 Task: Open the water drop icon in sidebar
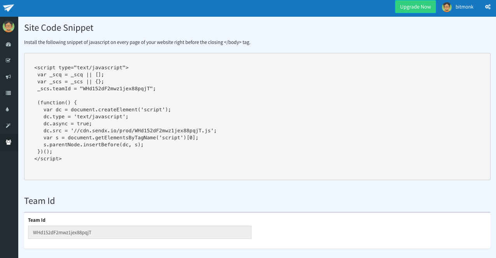(x=7, y=109)
